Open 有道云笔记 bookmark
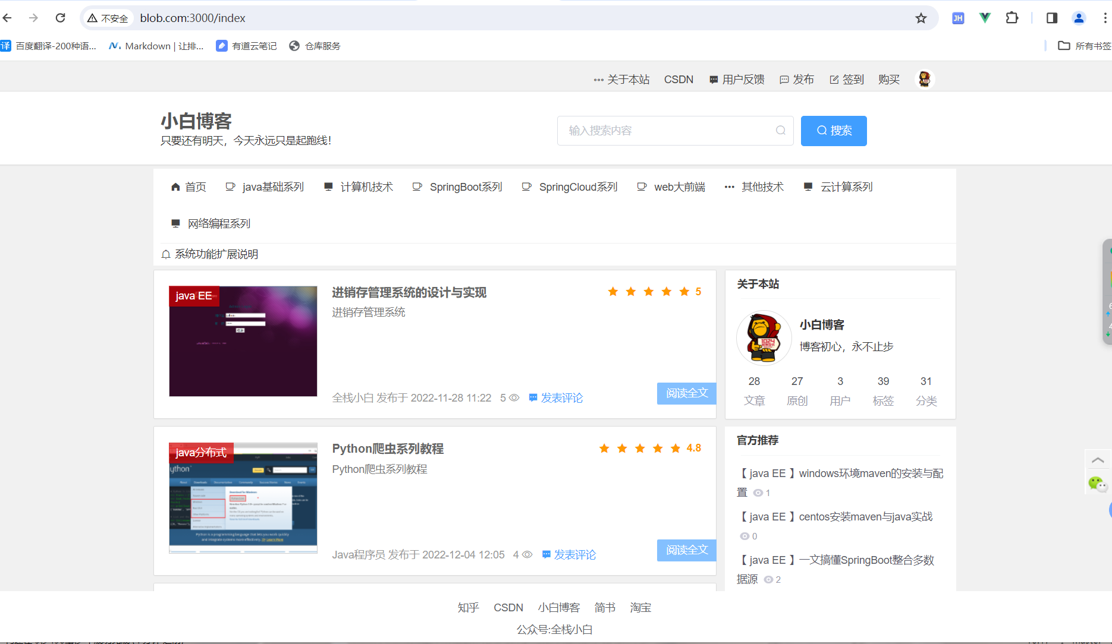The width and height of the screenshot is (1112, 644). click(246, 46)
